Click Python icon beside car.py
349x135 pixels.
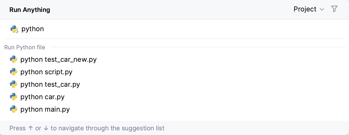14,97
